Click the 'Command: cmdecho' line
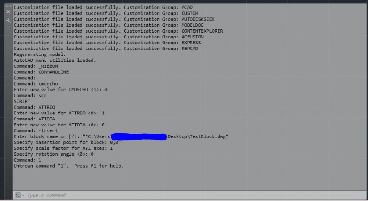The image size is (368, 201). 36,84
